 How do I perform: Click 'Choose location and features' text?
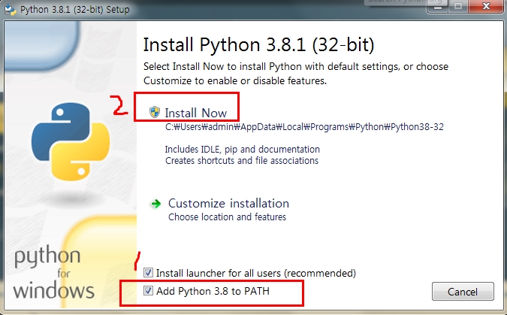click(x=227, y=217)
